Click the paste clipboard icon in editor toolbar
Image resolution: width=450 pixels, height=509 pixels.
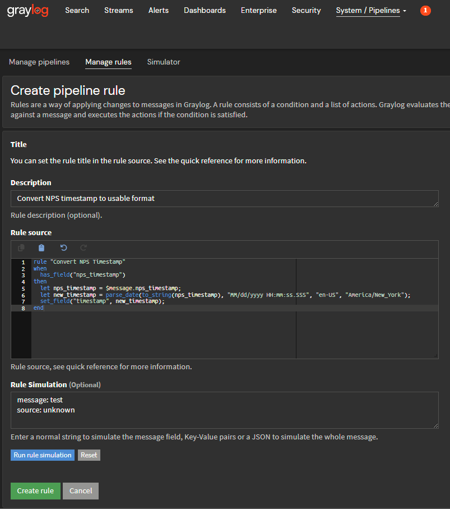point(41,247)
